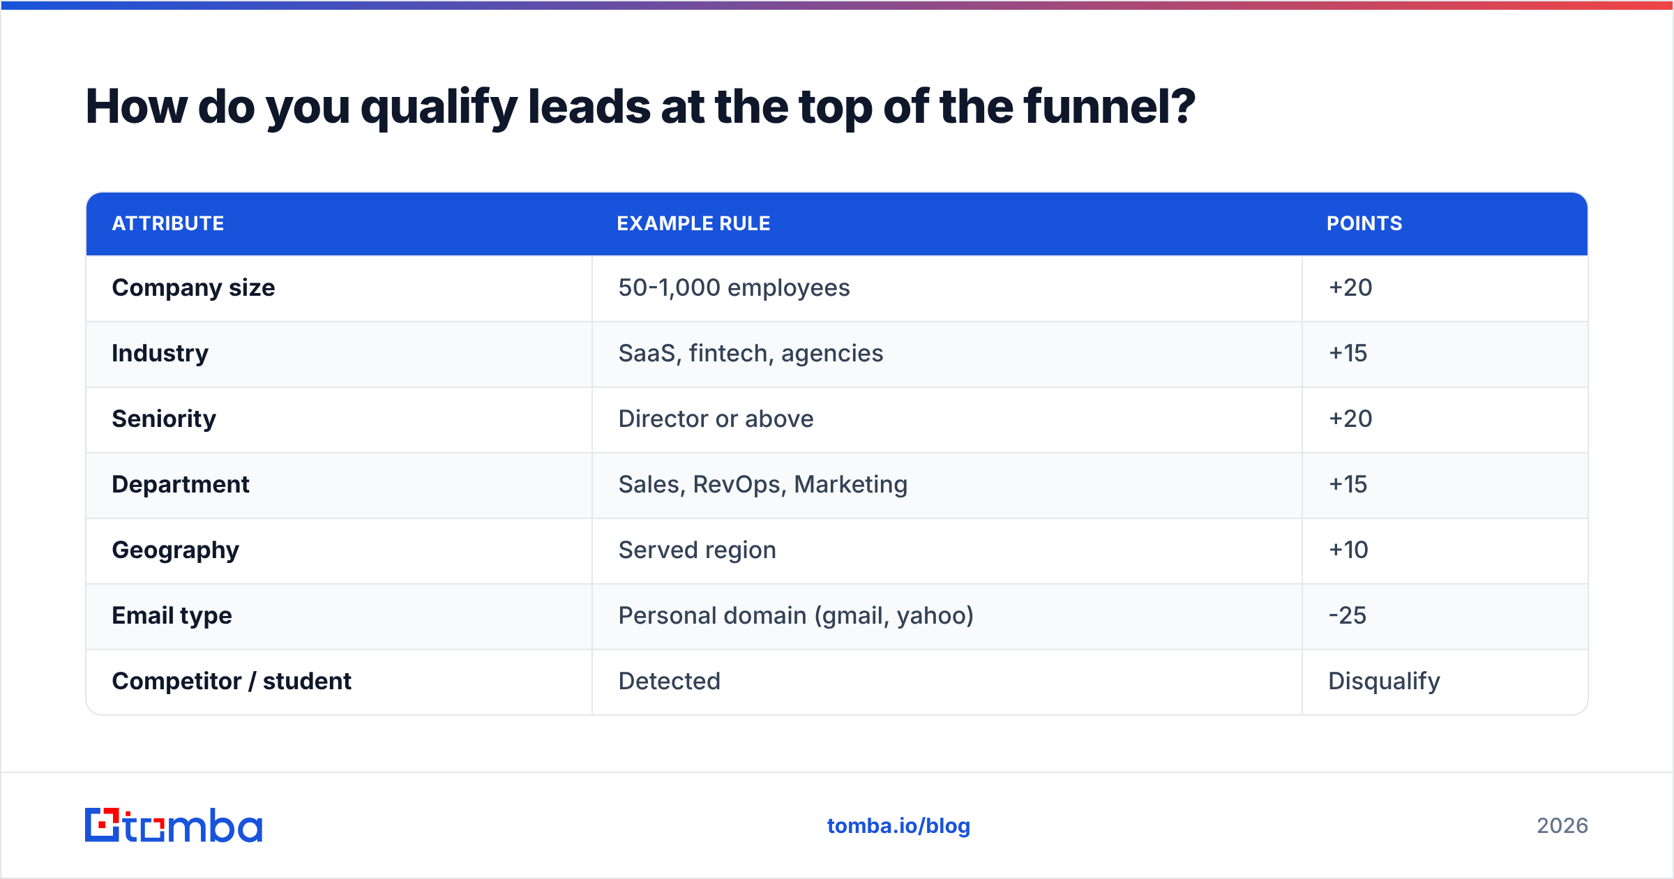Click +20 in the Company size row
Image resolution: width=1674 pixels, height=879 pixels.
pos(1350,288)
